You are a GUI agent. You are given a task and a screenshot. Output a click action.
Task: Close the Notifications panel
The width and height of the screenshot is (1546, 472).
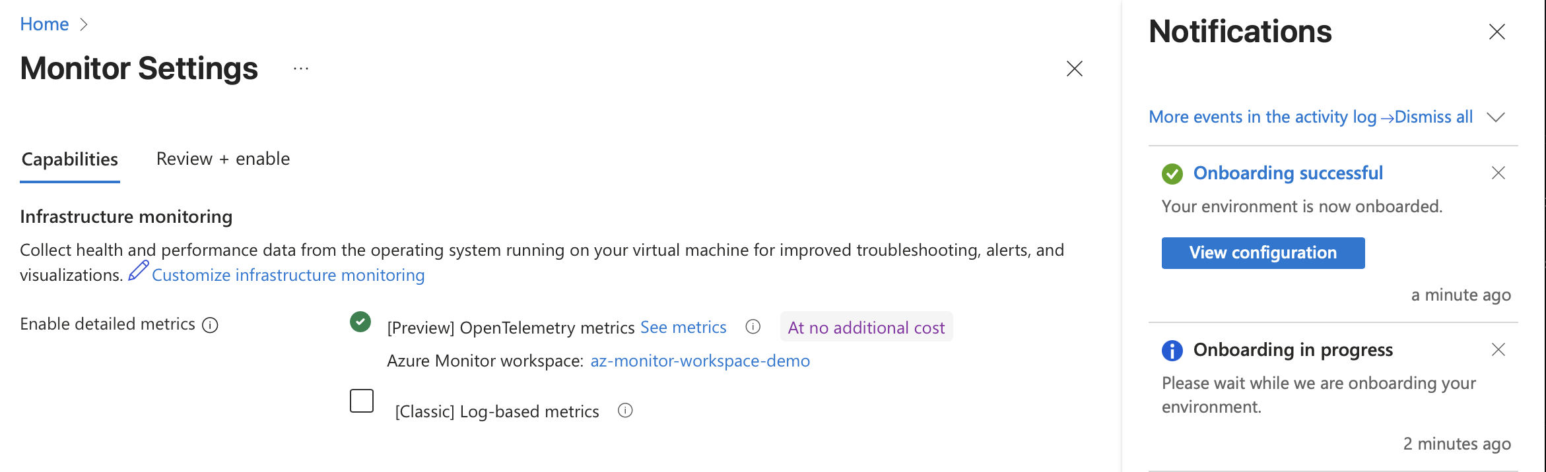click(x=1496, y=32)
